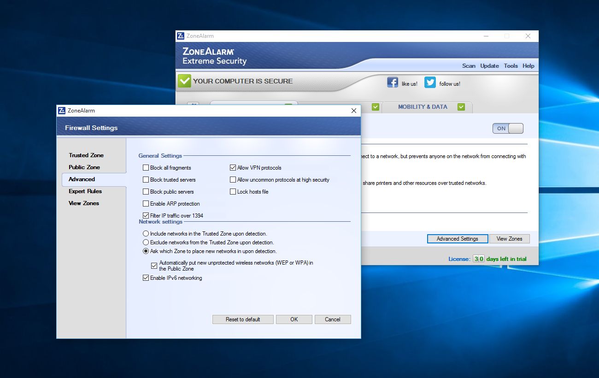Cancel the Firewall Settings dialog
The width and height of the screenshot is (599, 378).
click(x=333, y=319)
